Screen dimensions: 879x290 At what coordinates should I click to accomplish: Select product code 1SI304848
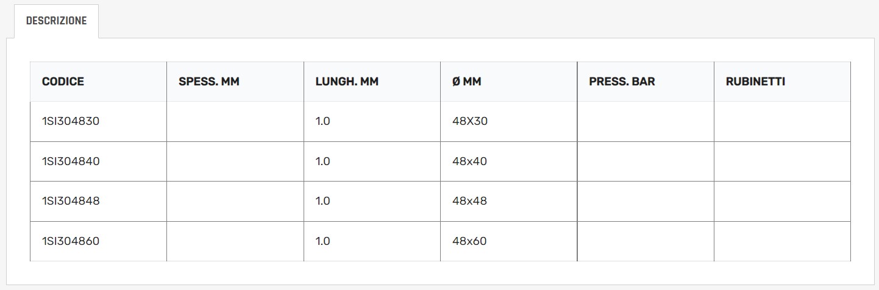[71, 201]
